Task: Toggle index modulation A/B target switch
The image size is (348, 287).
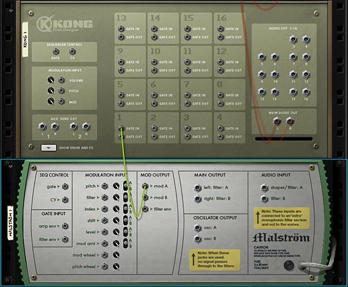Action: [x=126, y=209]
